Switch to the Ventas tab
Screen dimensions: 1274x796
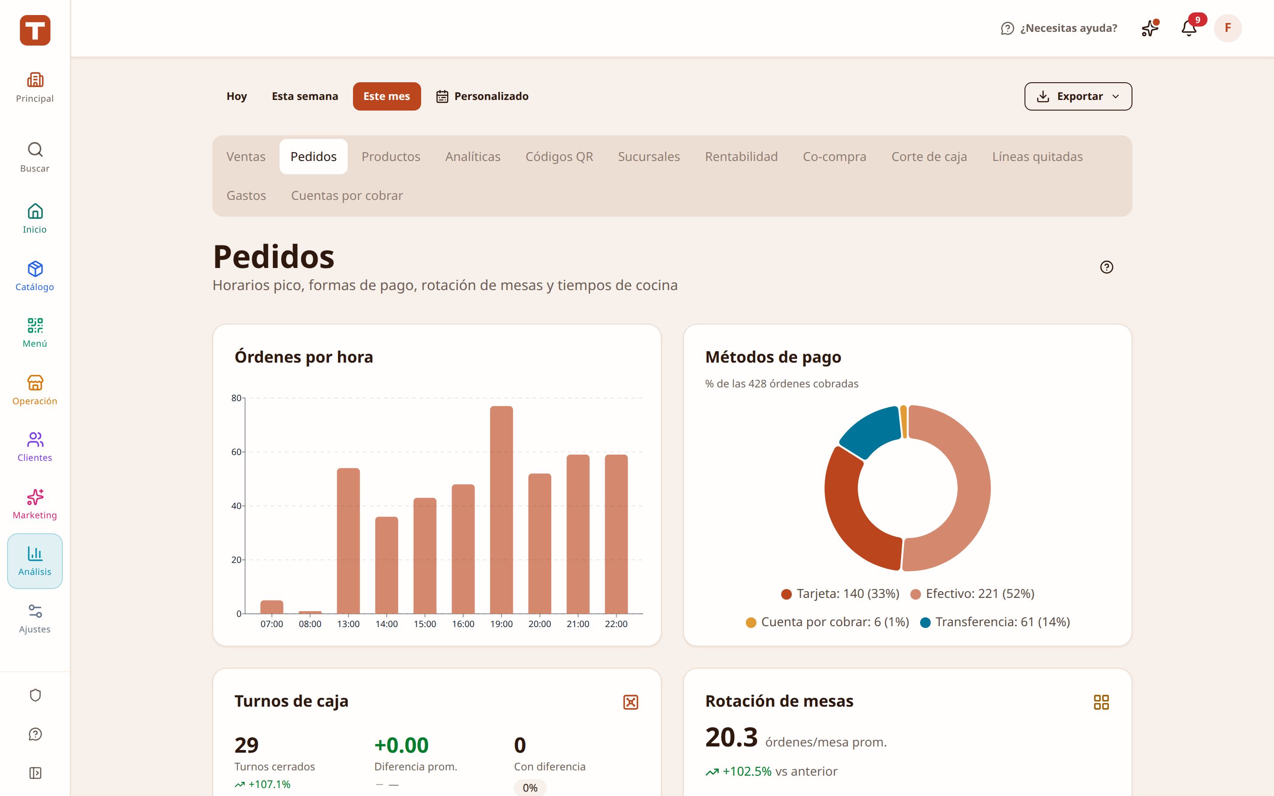(x=246, y=157)
